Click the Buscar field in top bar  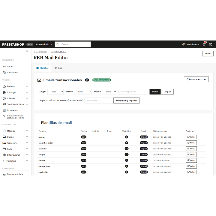(73, 44)
